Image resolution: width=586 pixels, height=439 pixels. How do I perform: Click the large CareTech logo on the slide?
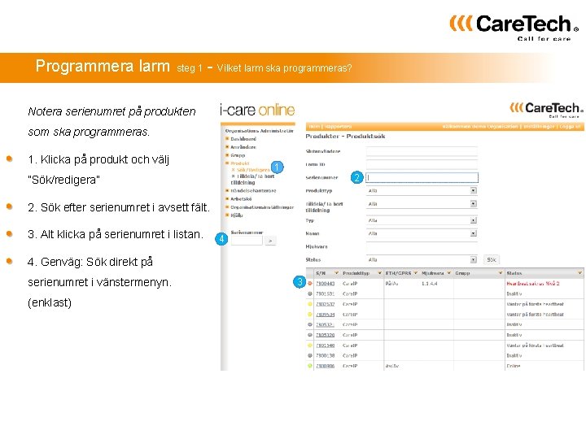514,28
